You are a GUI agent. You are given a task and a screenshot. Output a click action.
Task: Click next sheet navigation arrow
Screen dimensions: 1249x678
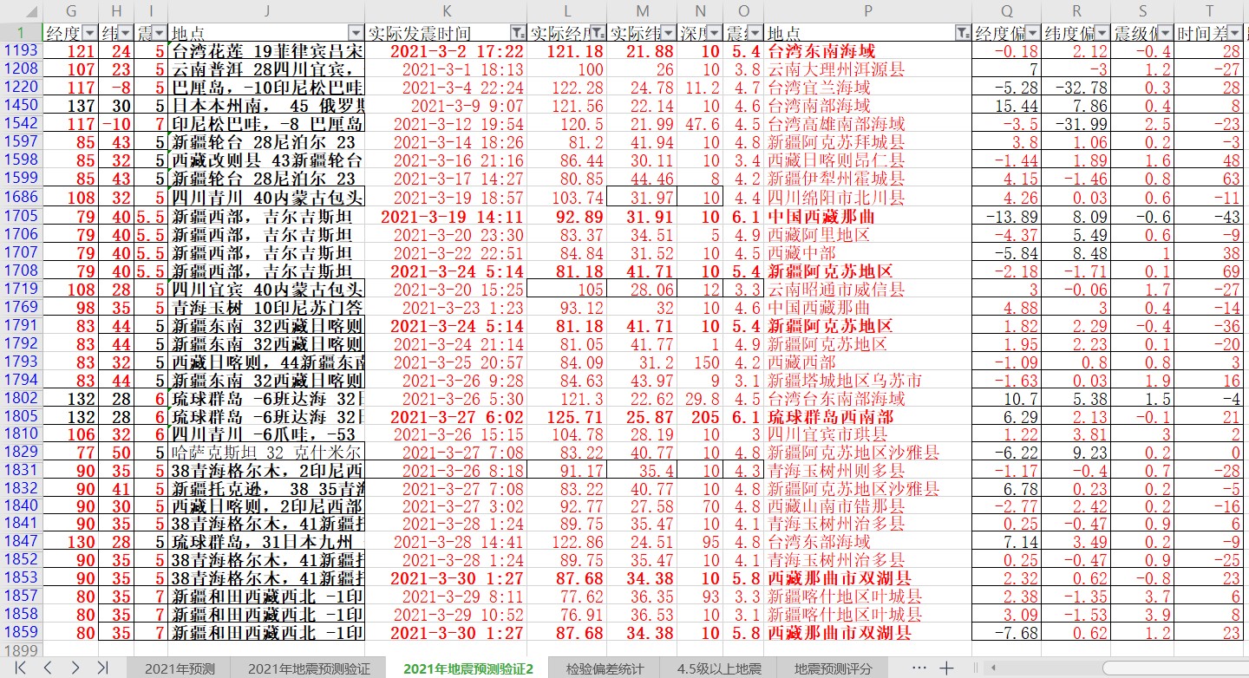coord(75,668)
